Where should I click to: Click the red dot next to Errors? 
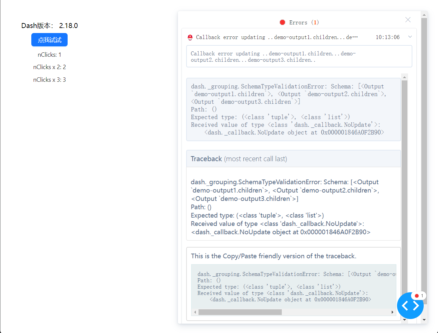click(x=282, y=22)
